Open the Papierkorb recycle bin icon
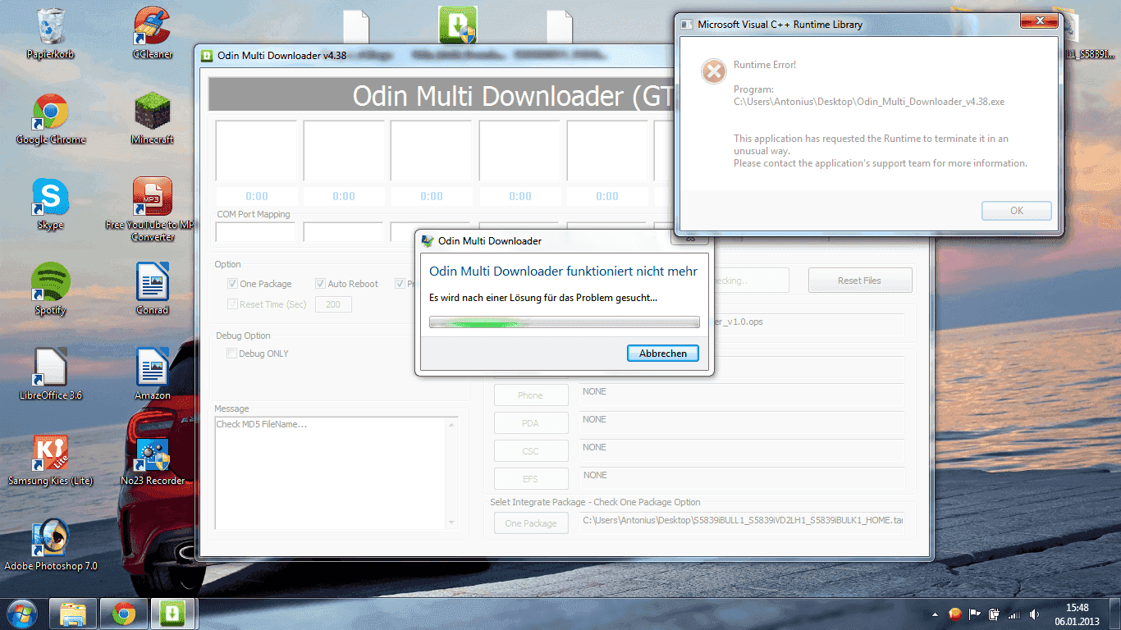The image size is (1121, 630). 51,33
